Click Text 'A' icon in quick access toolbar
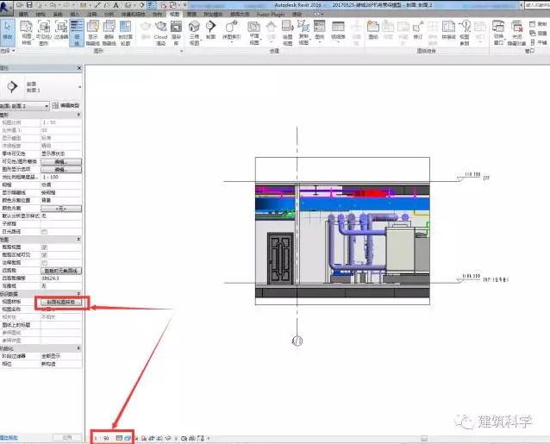 click(x=116, y=5)
